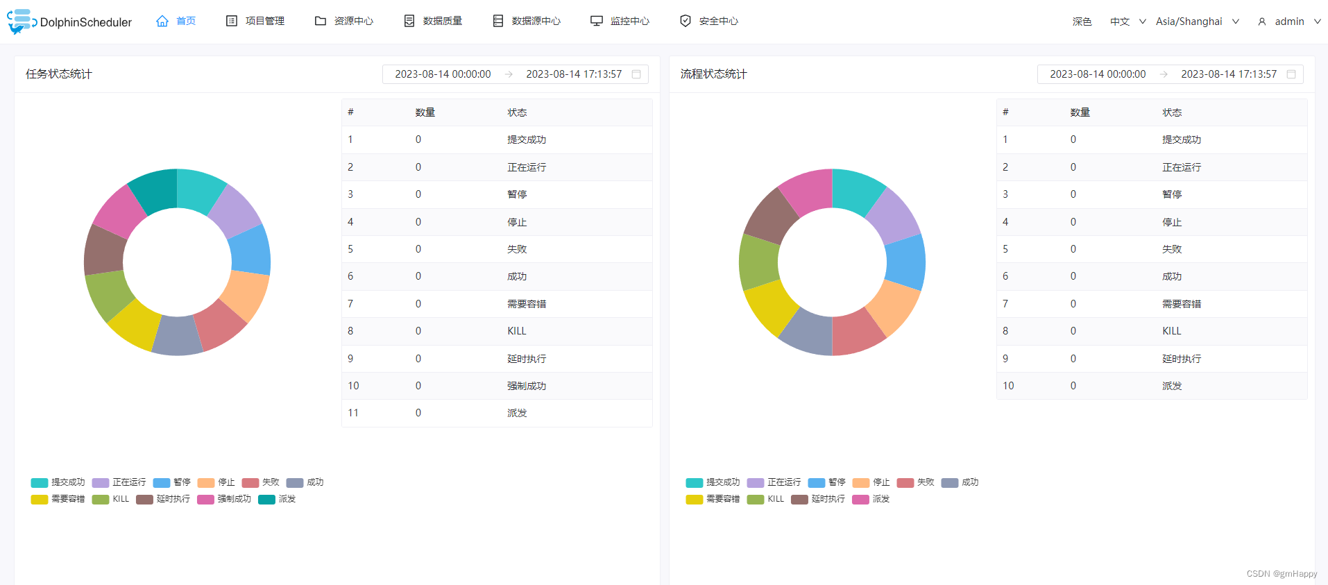1328x585 pixels.
Task: Toggle 停止 legend in process status chart
Action: (x=871, y=482)
